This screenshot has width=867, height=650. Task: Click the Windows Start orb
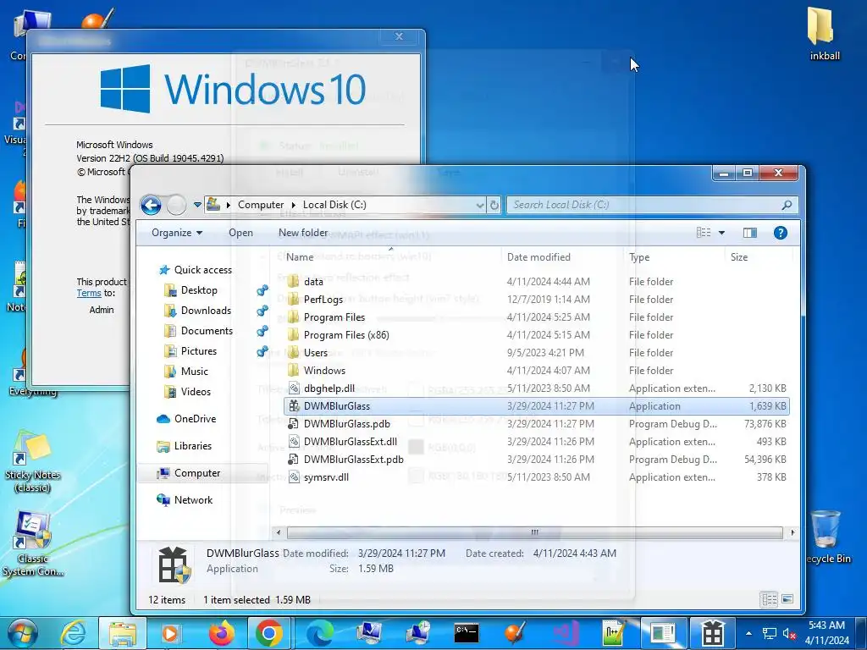pos(22,633)
